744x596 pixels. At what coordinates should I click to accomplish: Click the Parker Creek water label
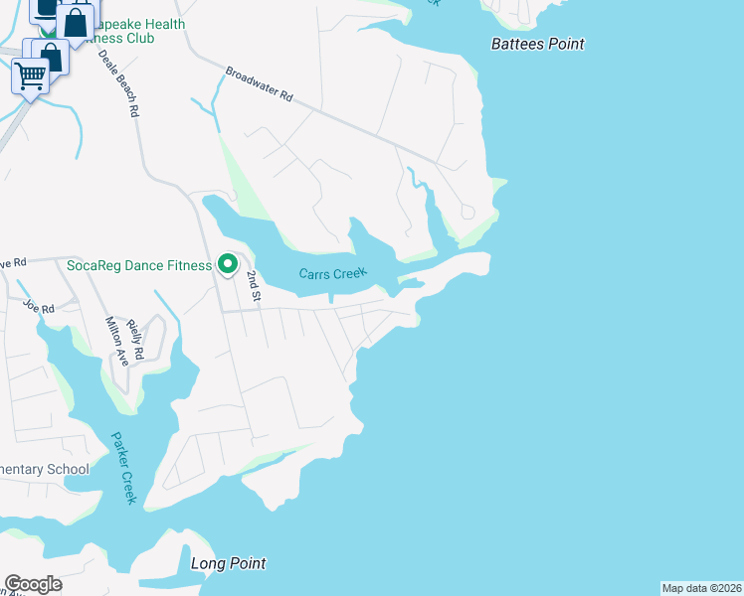click(123, 468)
